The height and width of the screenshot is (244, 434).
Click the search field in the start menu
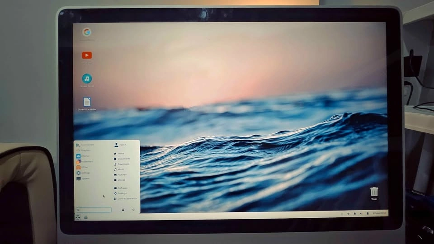point(94,210)
